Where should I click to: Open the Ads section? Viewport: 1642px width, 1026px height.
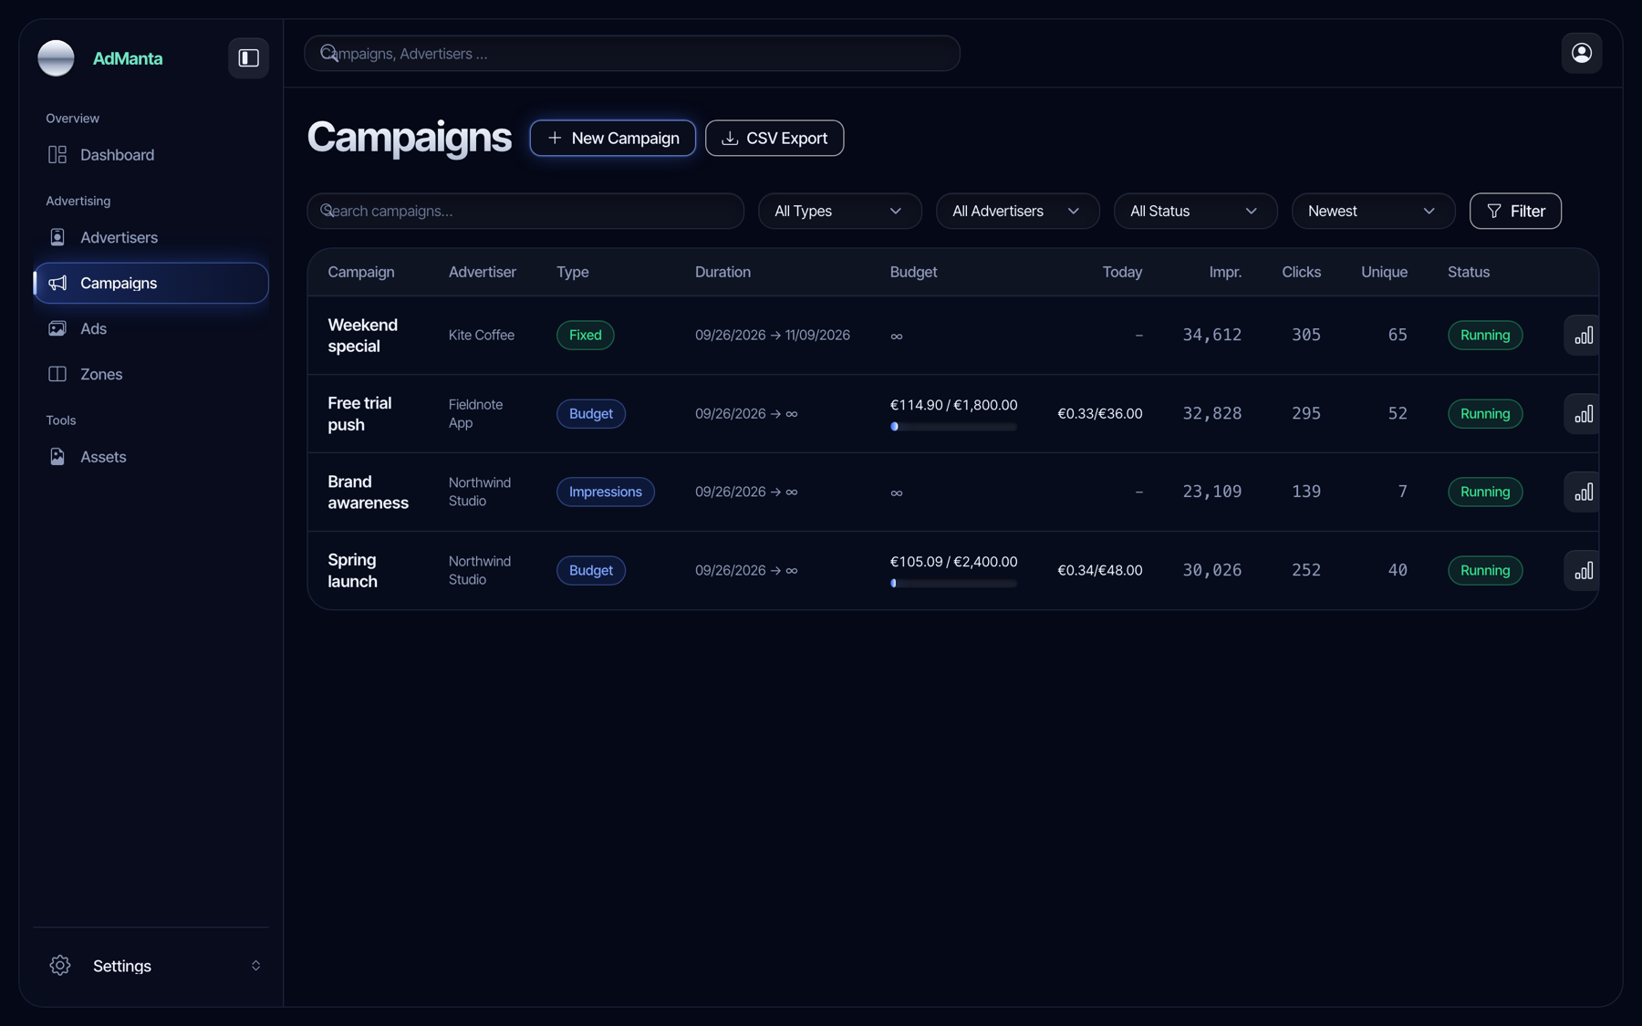pos(151,328)
